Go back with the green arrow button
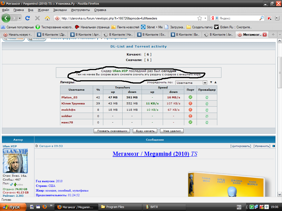The width and height of the screenshot is (282, 211). [x=6, y=18]
